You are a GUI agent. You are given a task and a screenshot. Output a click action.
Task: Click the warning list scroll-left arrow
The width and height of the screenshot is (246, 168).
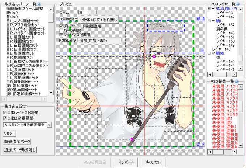210,151
